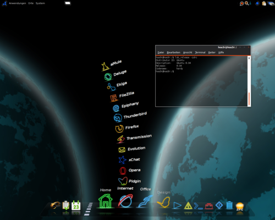
Task: Click the white pill indicator in top panel
Action: coord(68,3)
